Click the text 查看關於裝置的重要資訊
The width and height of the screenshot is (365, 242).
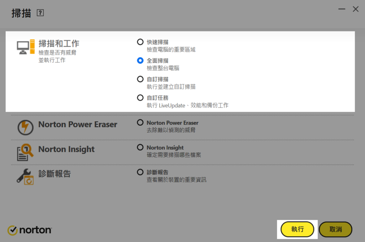(x=176, y=180)
